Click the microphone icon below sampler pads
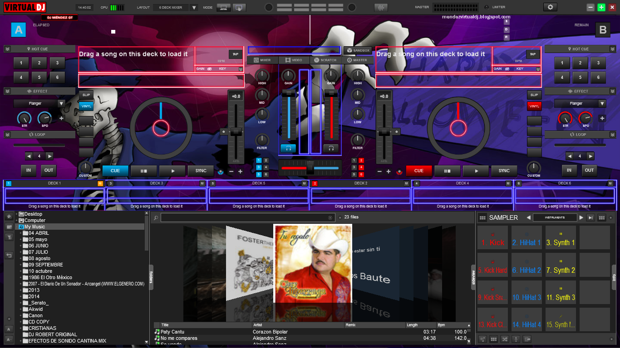Viewport: 620px width, 348px height. click(516, 339)
